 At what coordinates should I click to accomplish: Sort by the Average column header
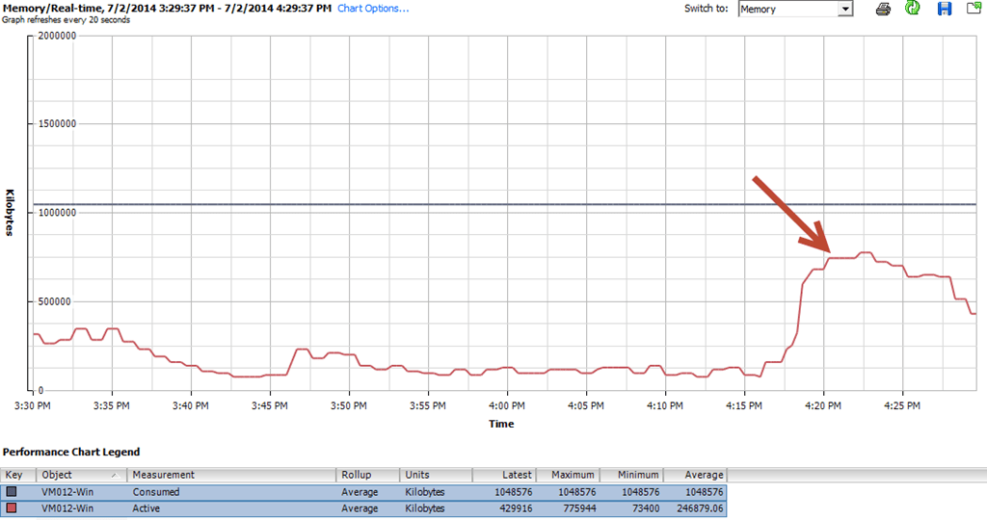pyautogui.click(x=695, y=475)
